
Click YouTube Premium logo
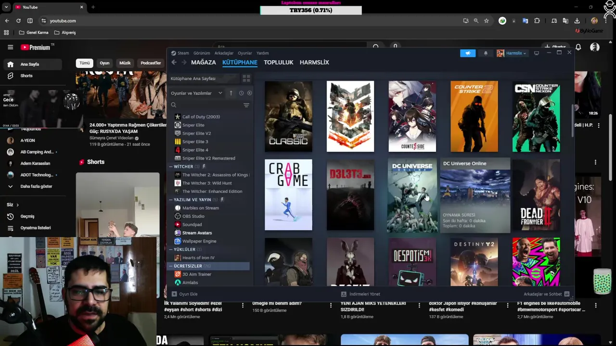(35, 47)
